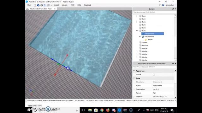202x113 pixels.
Task: Open Task View on the taskbar
Action: (x=83, y=110)
